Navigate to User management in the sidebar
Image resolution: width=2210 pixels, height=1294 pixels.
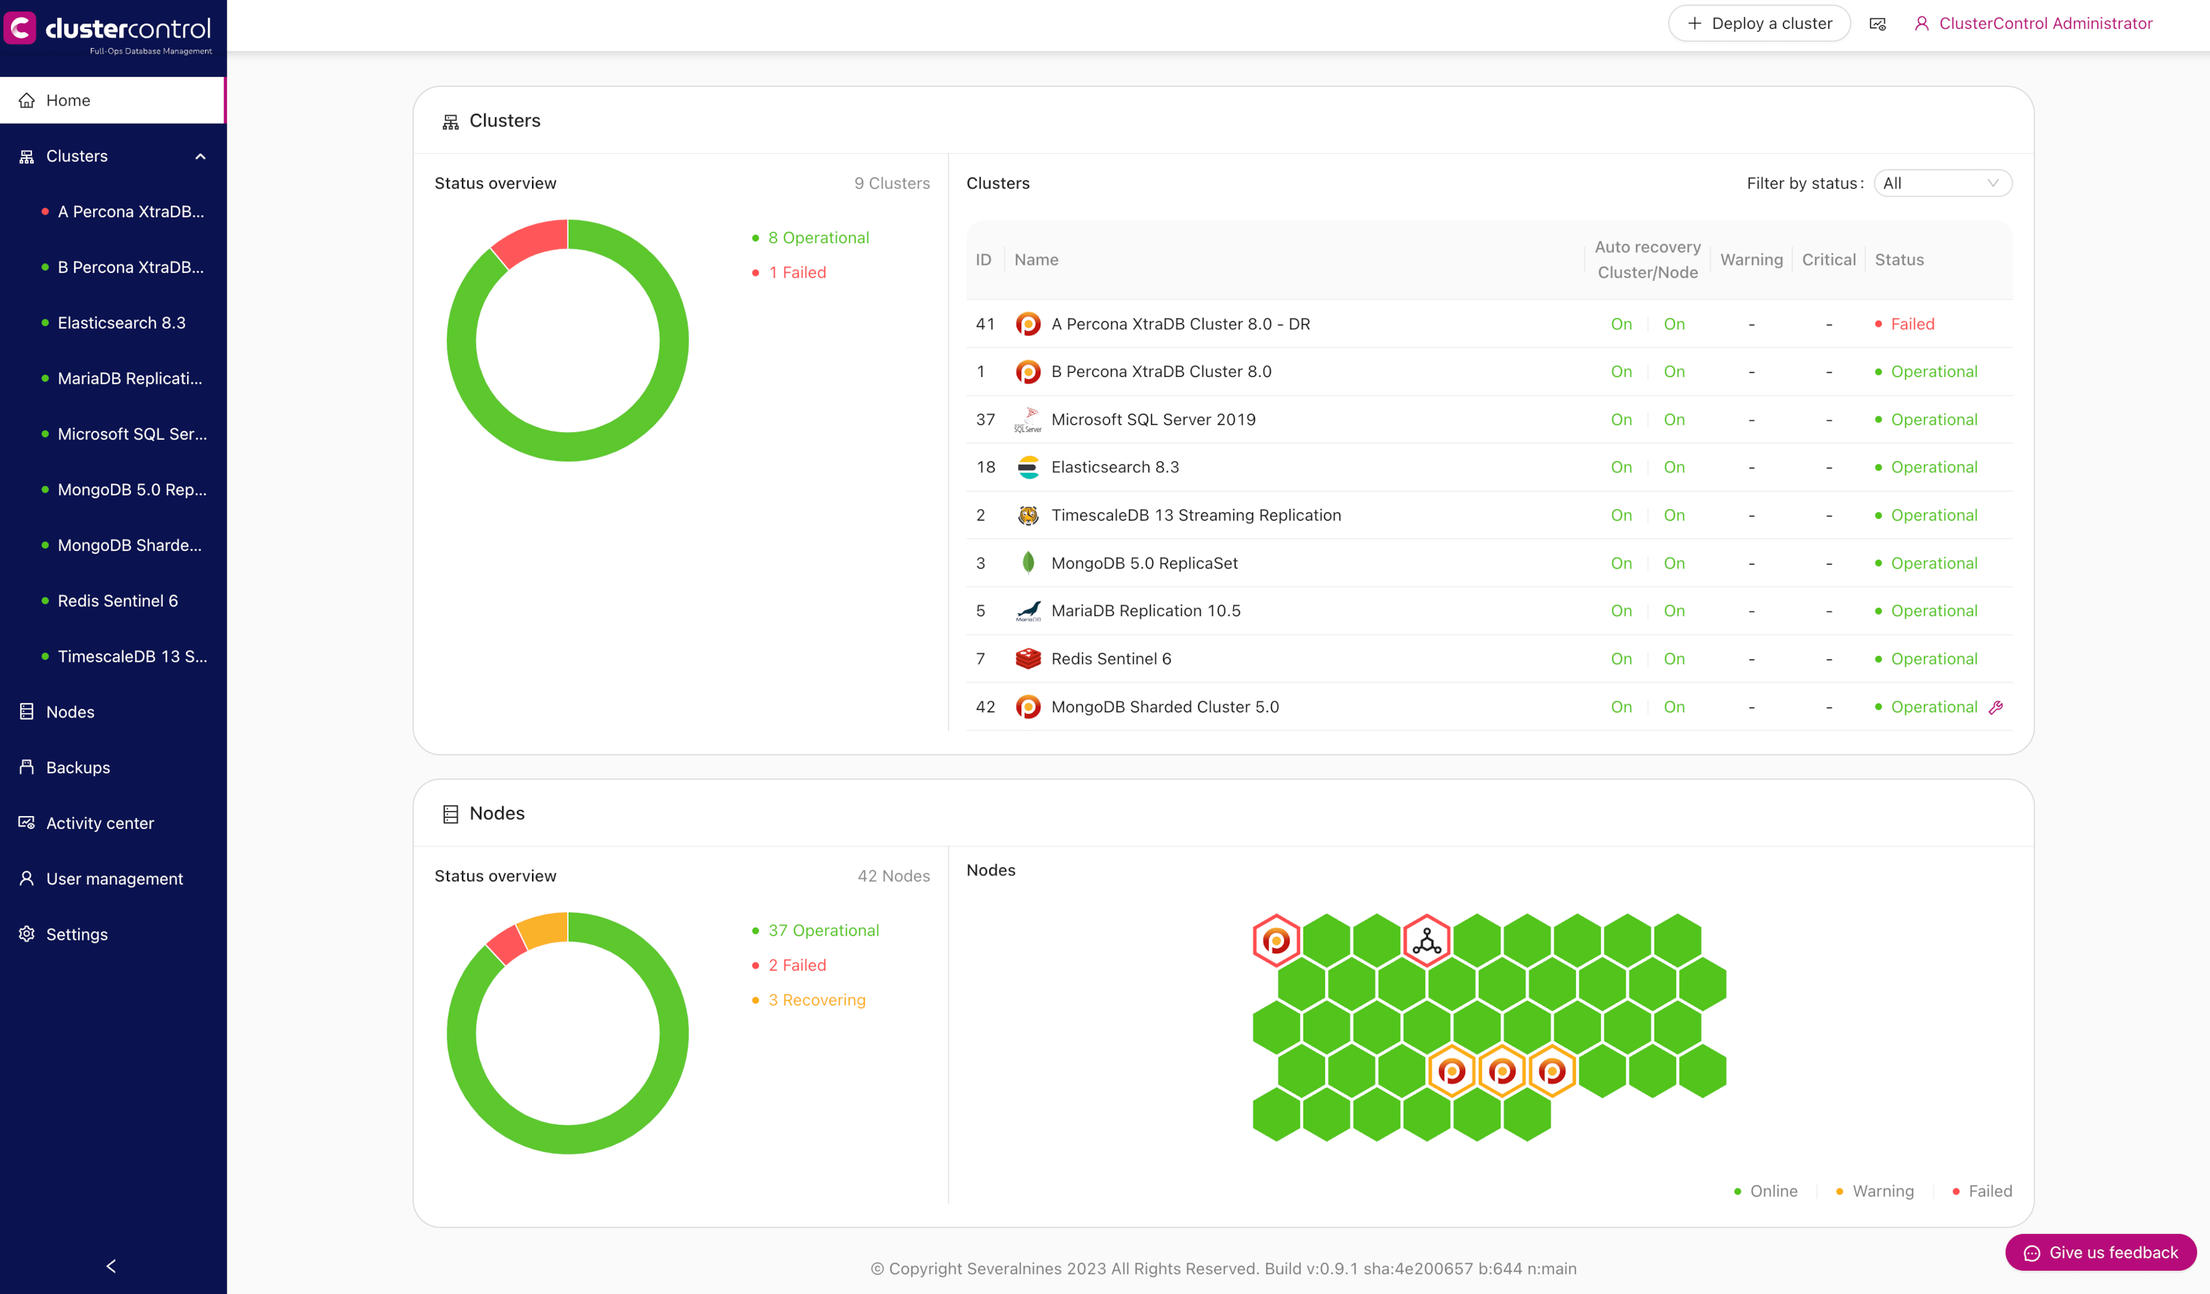coord(114,878)
